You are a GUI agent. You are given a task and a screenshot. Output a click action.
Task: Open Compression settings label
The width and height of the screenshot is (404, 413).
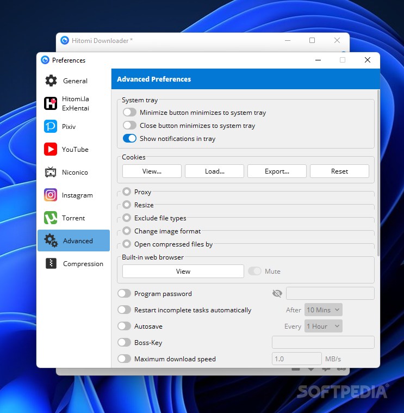(83, 264)
